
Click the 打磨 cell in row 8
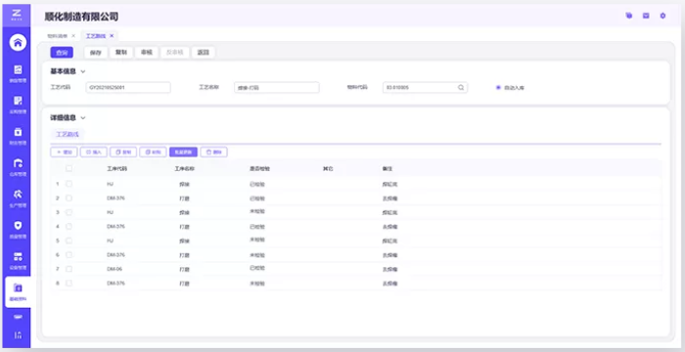coord(184,284)
